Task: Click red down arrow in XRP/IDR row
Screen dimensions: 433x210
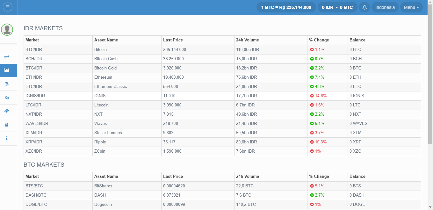Action: tap(312, 142)
